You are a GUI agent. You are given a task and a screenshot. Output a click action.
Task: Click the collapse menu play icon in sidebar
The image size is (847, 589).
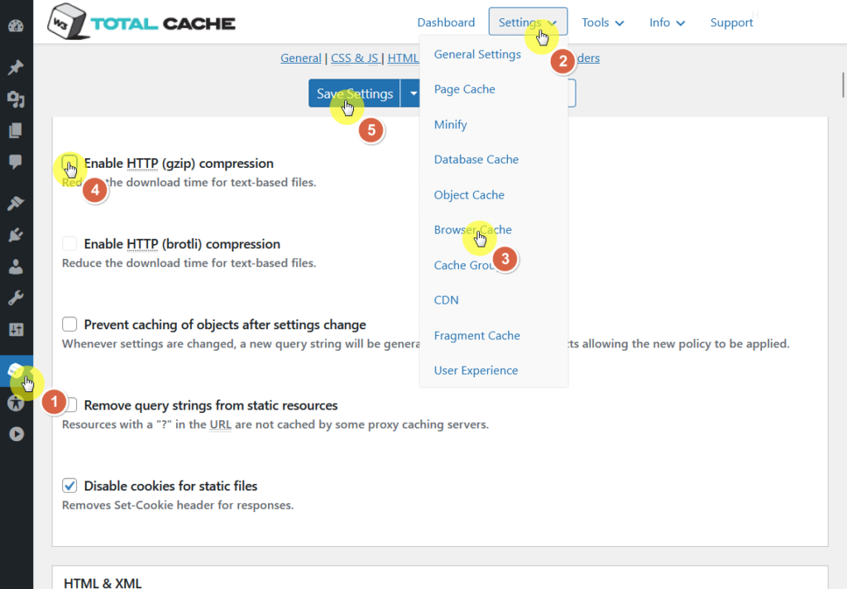(17, 434)
